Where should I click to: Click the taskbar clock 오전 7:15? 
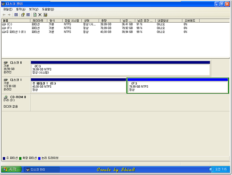point(221,169)
